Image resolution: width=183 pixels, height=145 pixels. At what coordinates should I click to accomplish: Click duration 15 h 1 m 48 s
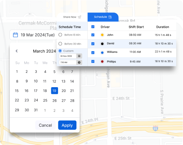pyautogui.click(x=163, y=35)
